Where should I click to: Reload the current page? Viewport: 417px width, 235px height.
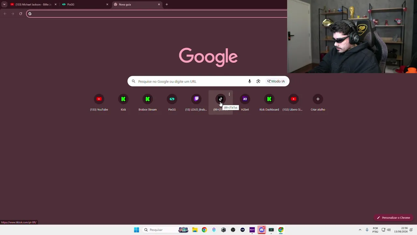(x=21, y=14)
